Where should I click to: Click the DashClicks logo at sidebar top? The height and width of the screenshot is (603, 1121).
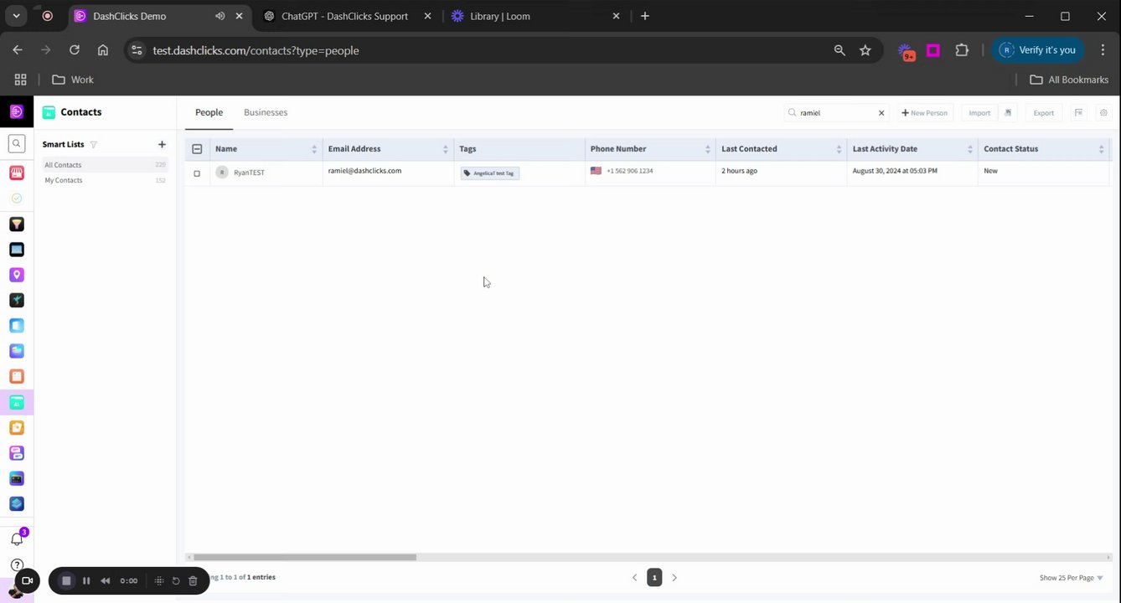(x=17, y=111)
